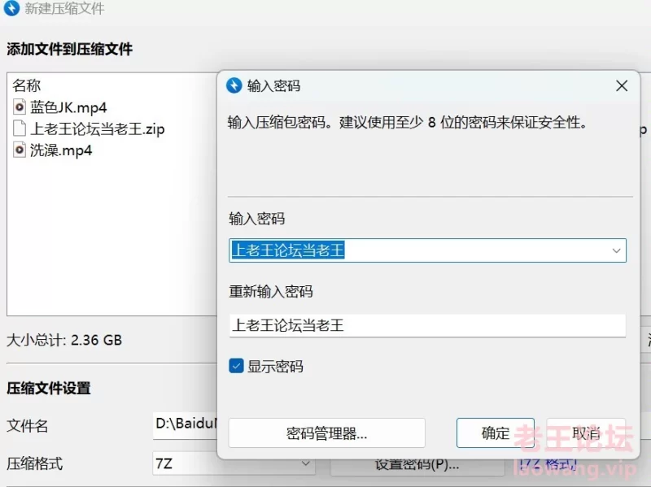Cancel the password dialog with 取消
651x487 pixels.
click(586, 433)
